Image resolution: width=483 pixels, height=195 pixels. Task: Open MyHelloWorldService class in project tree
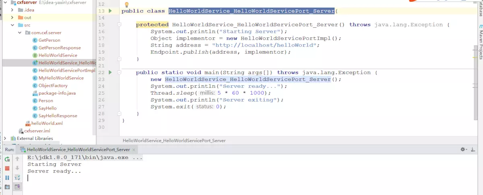coord(61,78)
